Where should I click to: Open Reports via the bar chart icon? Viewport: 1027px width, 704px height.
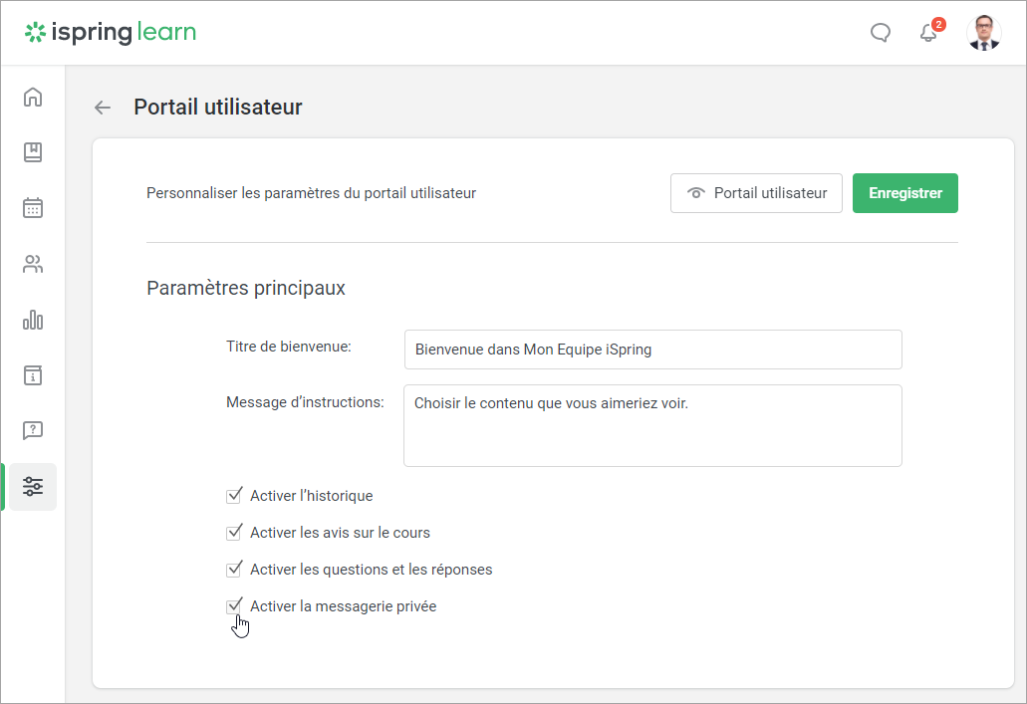[33, 320]
